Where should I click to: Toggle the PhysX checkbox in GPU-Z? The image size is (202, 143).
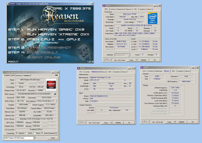coord(34,133)
